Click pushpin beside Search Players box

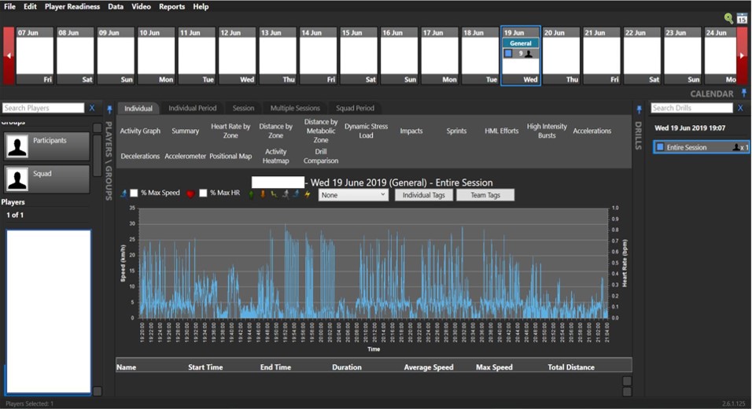tap(109, 109)
